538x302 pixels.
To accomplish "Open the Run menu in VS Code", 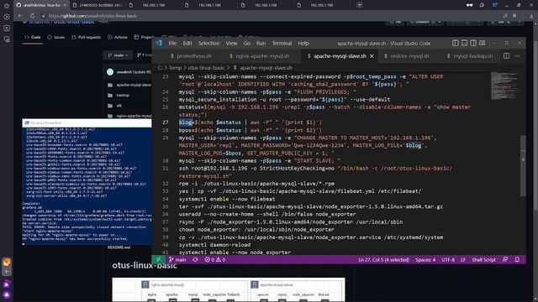I will pos(261,44).
